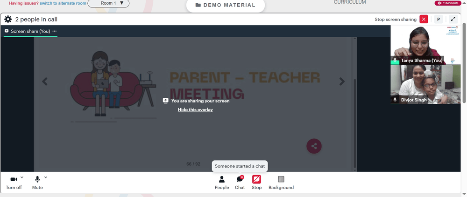Open Room 1 dropdown
The height and width of the screenshot is (197, 467).
pos(108,3)
